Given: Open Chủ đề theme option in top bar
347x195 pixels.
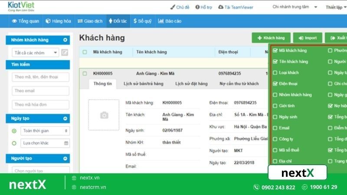Looking at the screenshot, I should pos(180,7).
